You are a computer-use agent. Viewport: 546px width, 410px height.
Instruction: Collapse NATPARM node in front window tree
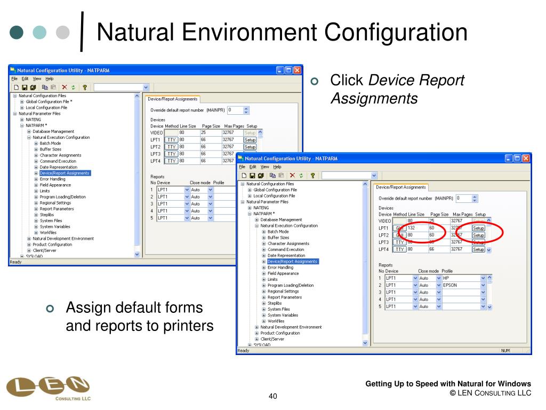[x=250, y=214]
